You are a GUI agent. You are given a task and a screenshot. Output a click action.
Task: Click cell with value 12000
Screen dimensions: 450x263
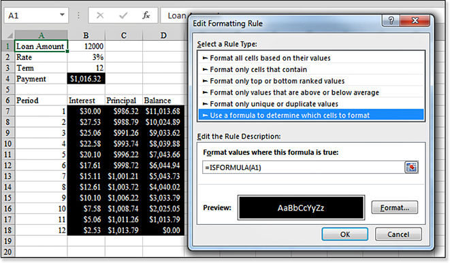[86, 46]
